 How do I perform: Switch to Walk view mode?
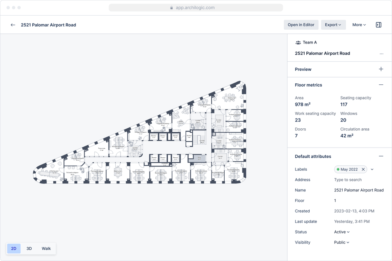(46, 248)
